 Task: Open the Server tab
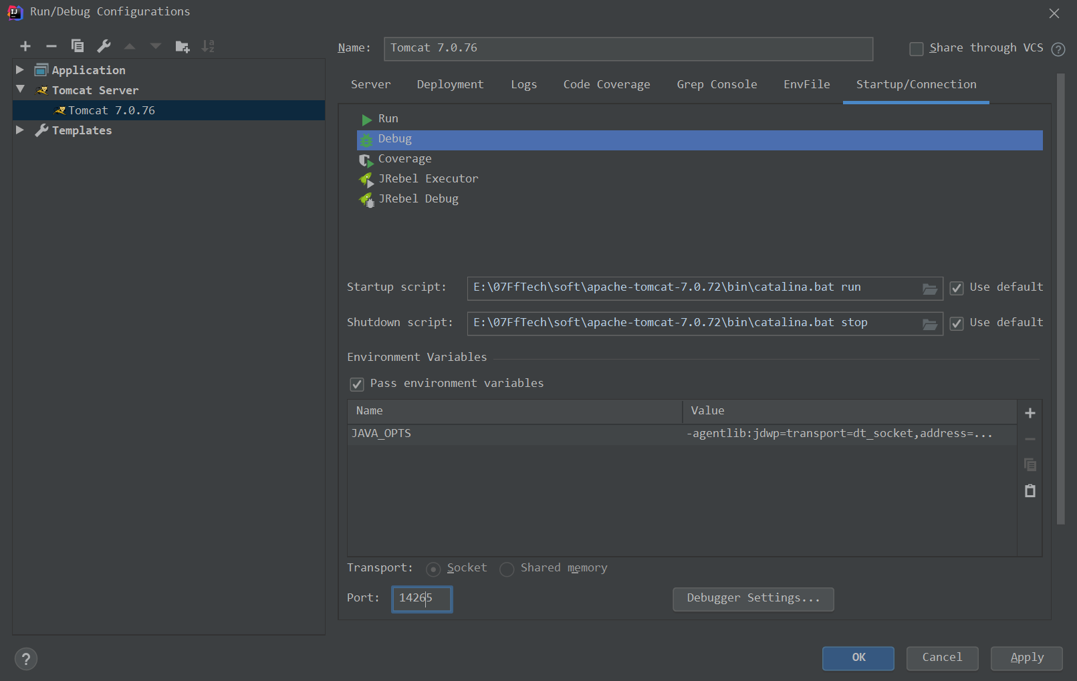click(x=370, y=84)
